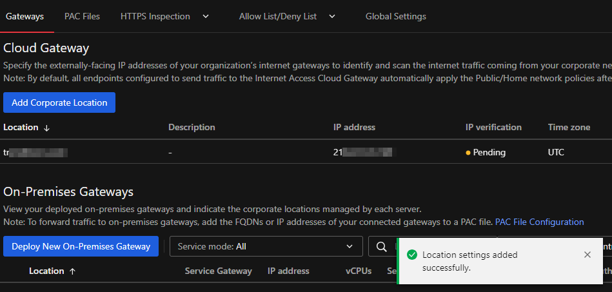Sort Cloud Gateway list by Location arrow
The image size is (612, 292).
pos(46,128)
